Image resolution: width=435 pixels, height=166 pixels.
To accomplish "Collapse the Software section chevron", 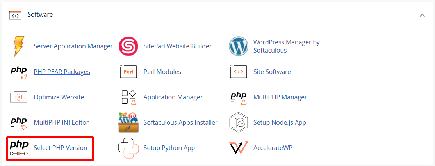I will point(422,15).
